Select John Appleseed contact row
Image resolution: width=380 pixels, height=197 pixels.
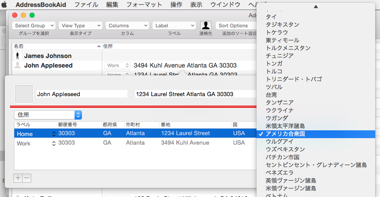(57, 65)
